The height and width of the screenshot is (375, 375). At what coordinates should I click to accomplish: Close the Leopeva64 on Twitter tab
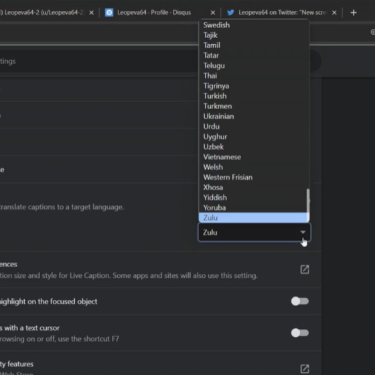tap(334, 13)
